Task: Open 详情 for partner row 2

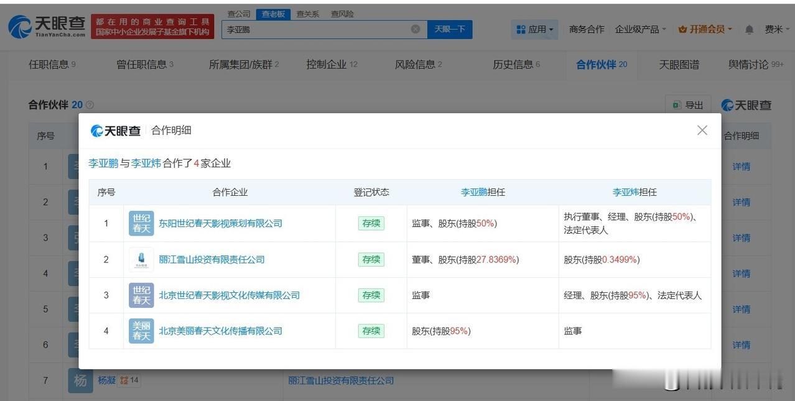Action: pos(741,202)
